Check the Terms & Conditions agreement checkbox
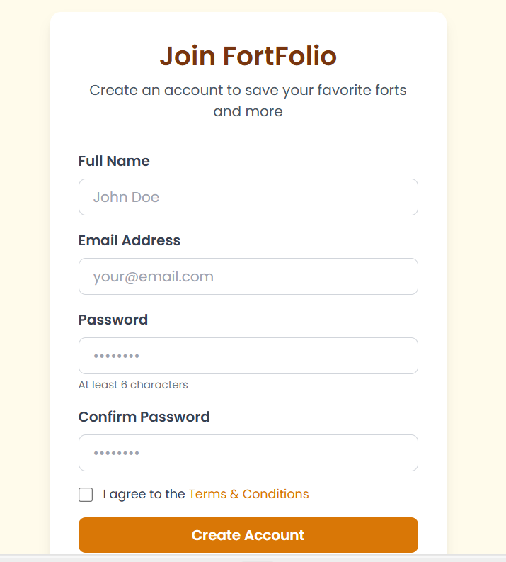506x562 pixels. pyautogui.click(x=86, y=495)
